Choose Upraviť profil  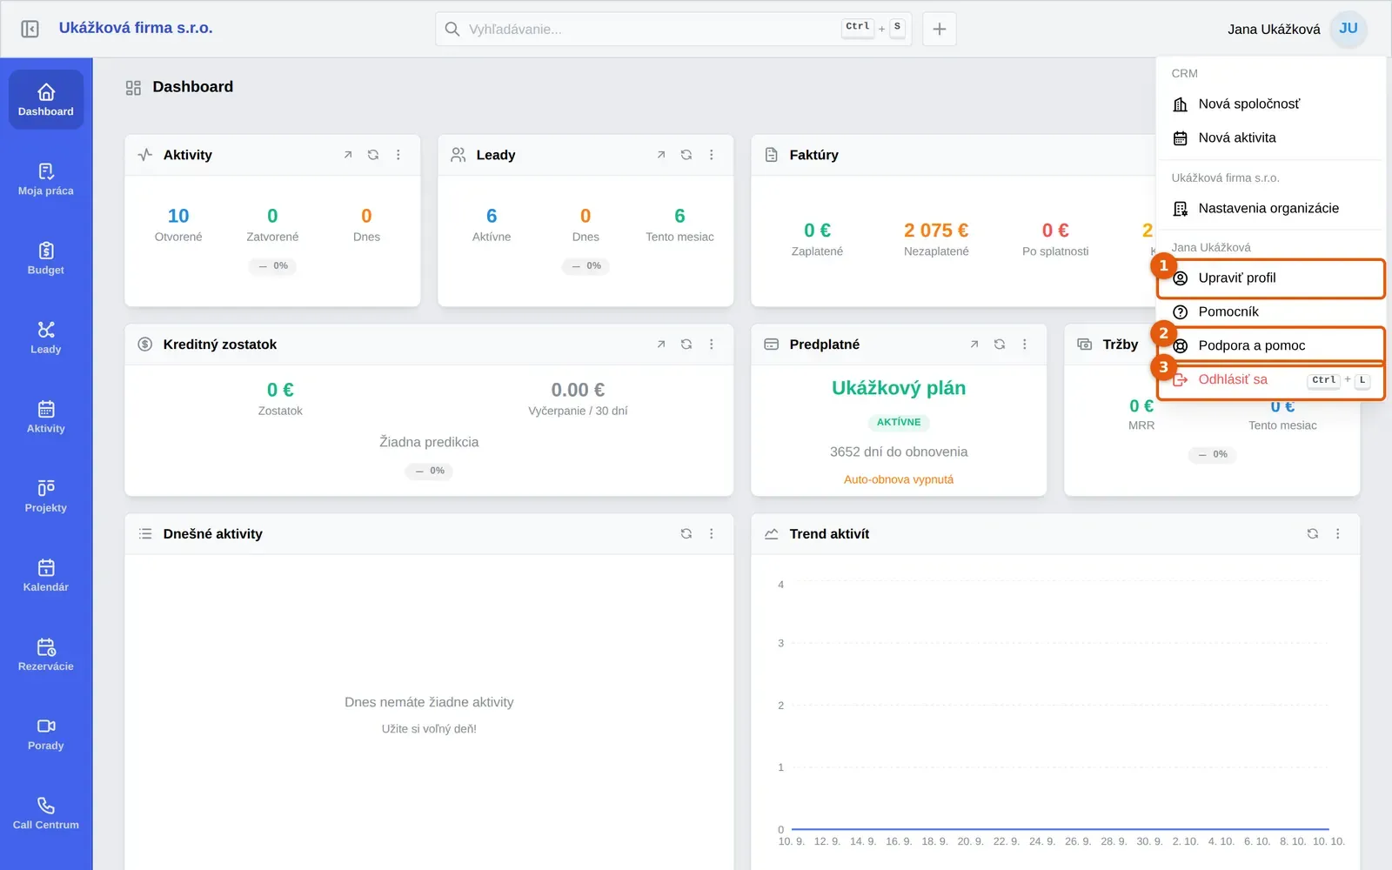(1270, 278)
